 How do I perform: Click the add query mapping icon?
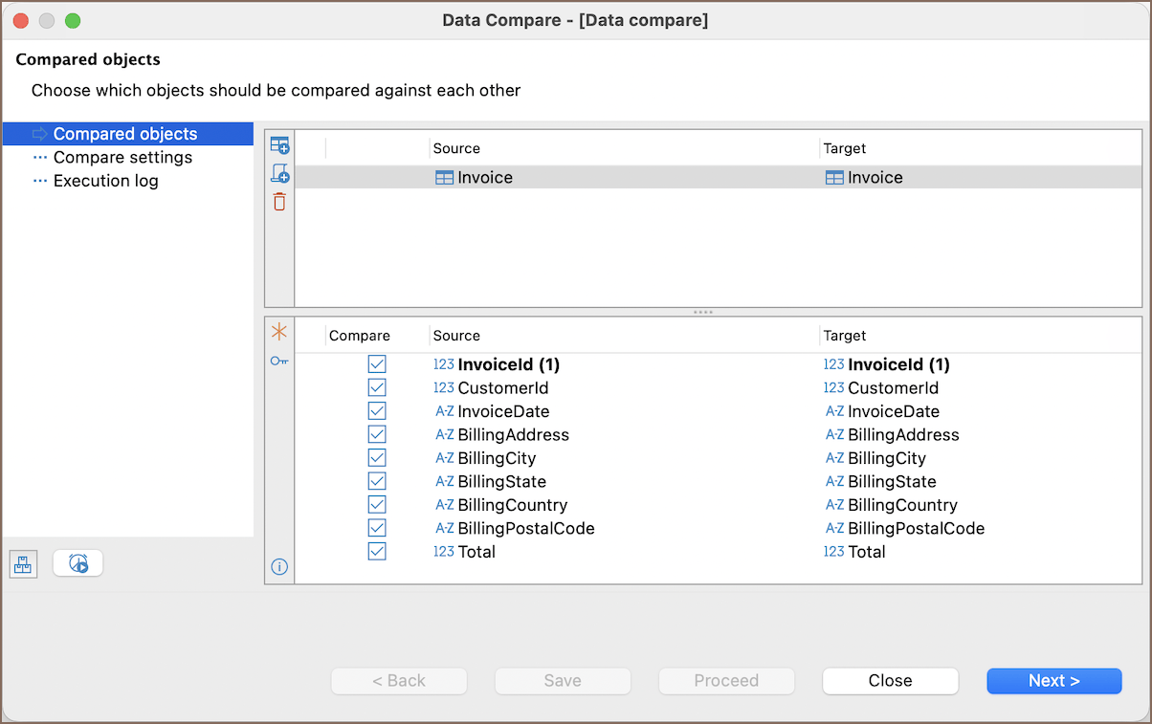tap(279, 174)
